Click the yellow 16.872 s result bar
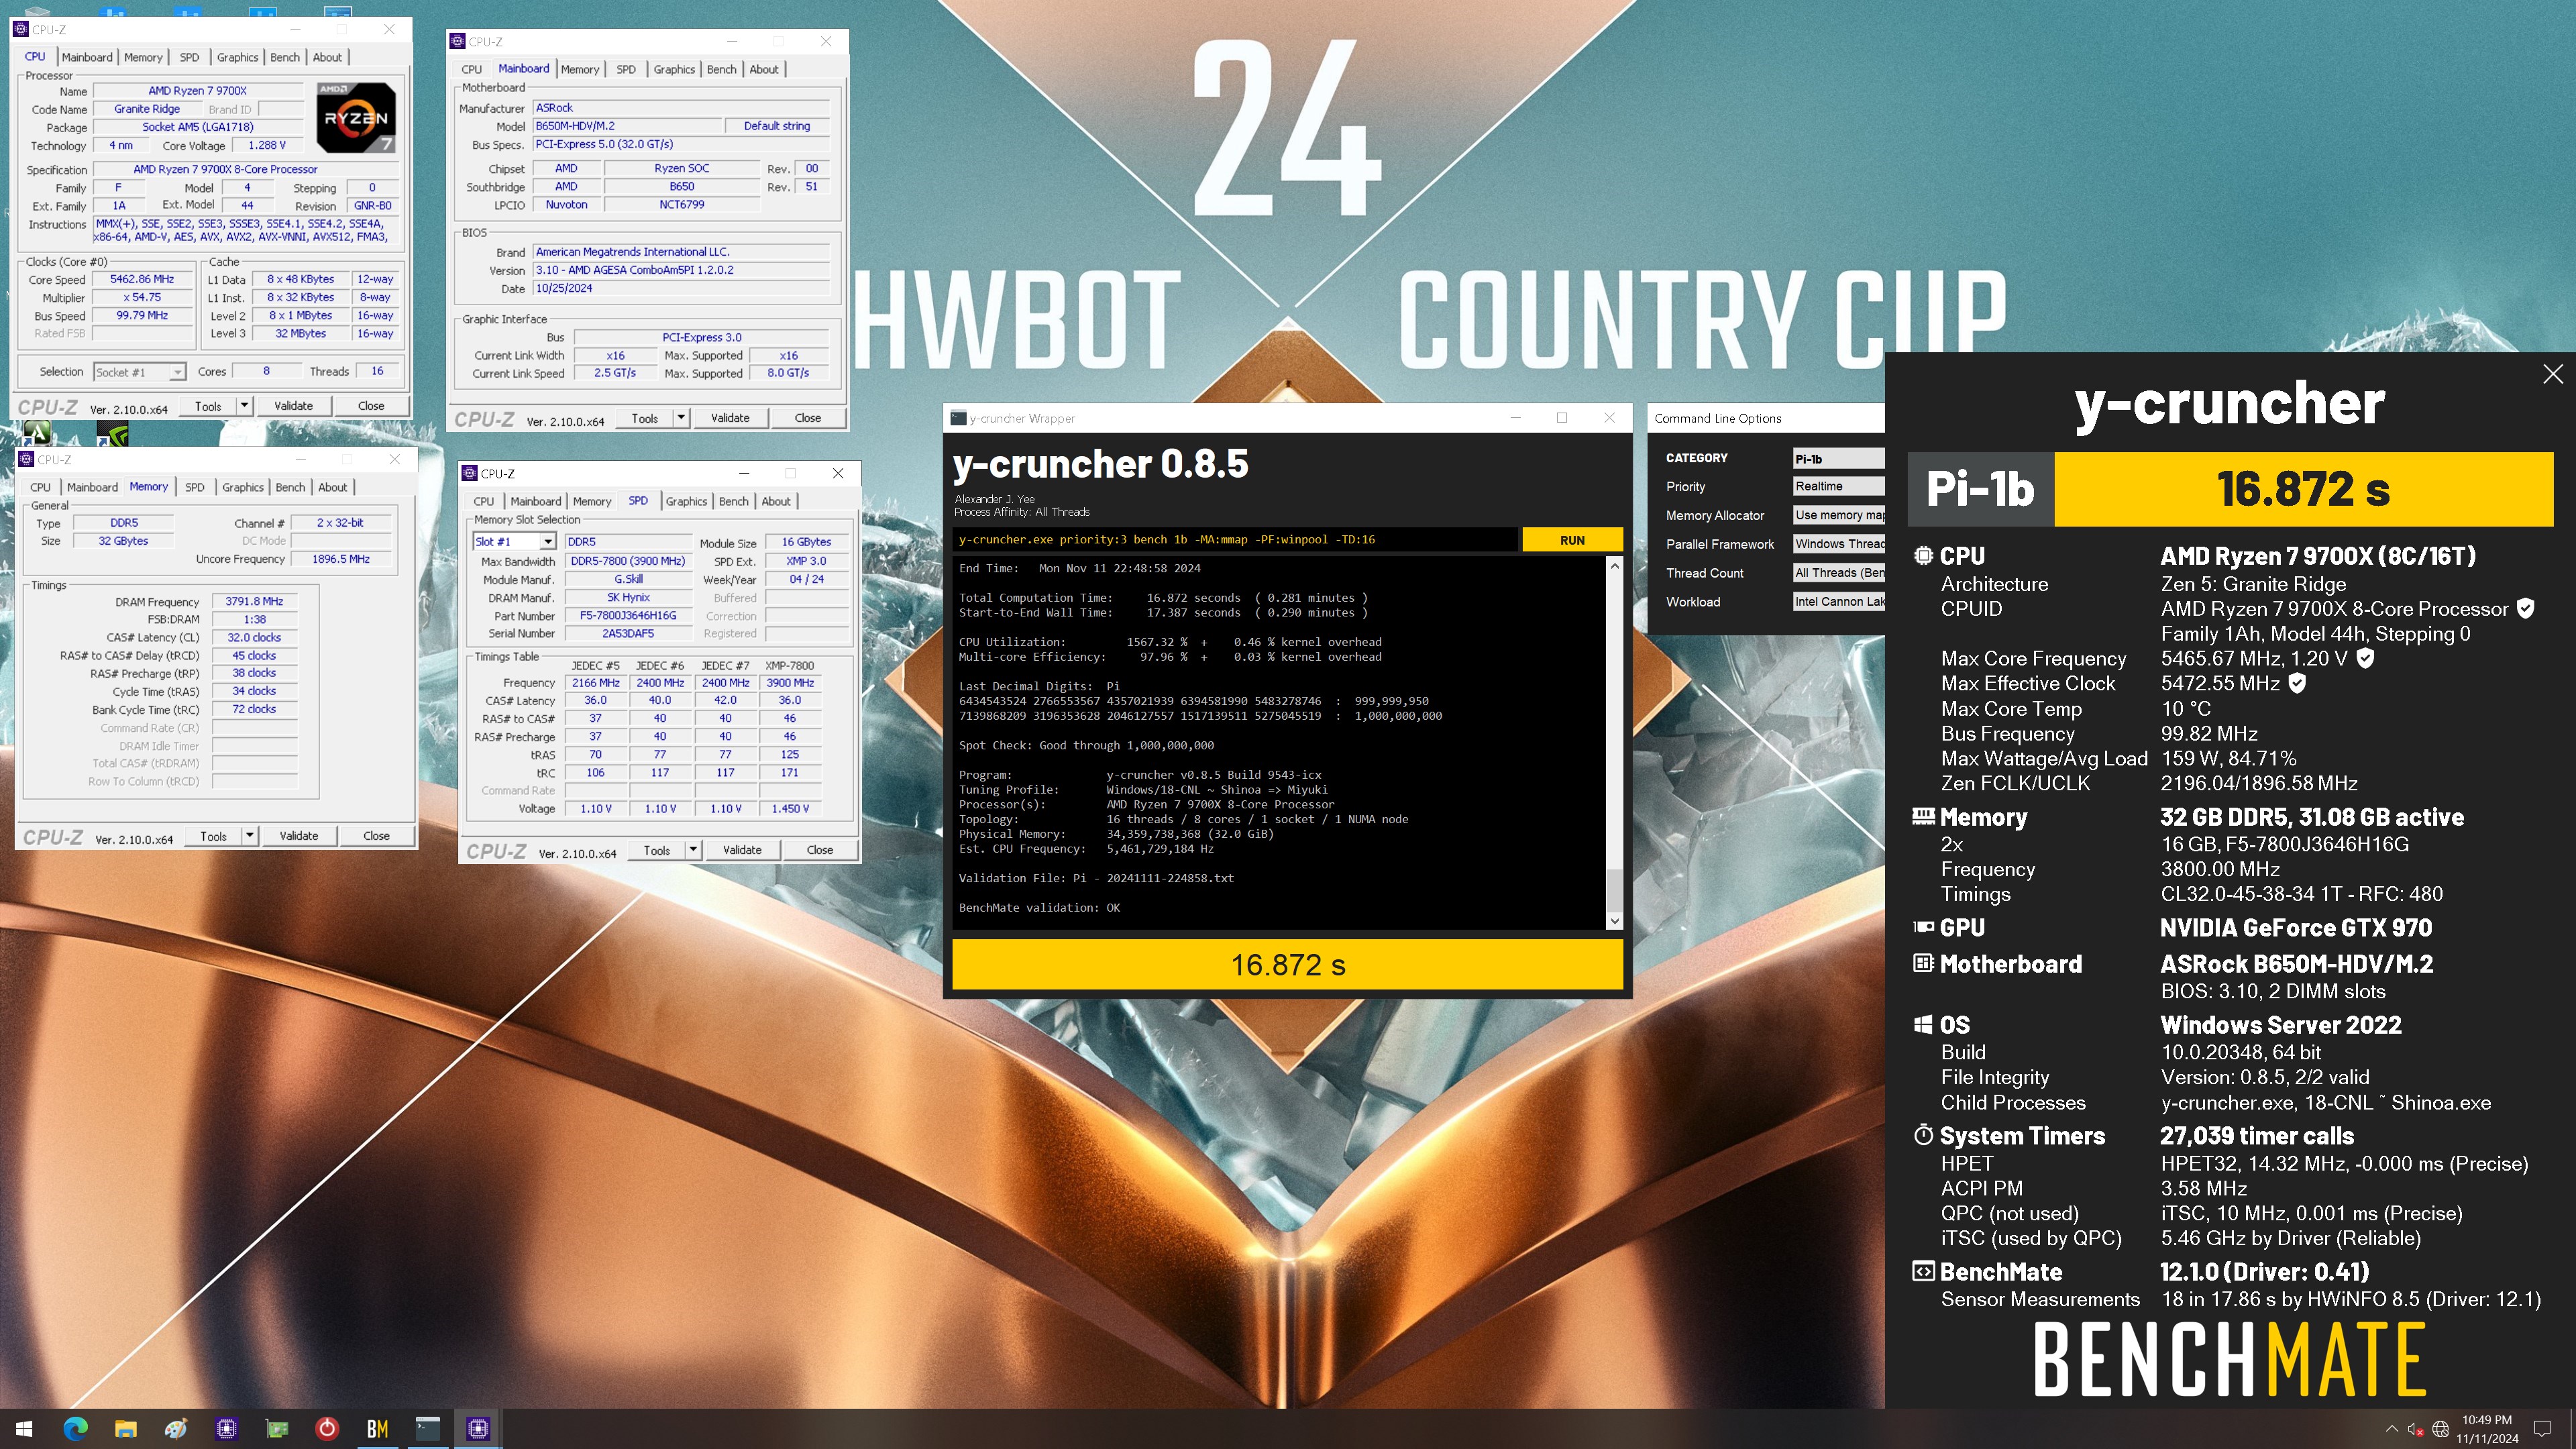This screenshot has width=2576, height=1449. coord(1287,965)
